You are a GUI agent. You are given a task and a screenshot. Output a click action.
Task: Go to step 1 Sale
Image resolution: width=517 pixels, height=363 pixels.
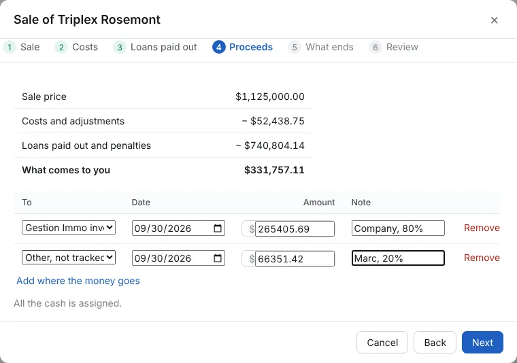[x=22, y=47]
